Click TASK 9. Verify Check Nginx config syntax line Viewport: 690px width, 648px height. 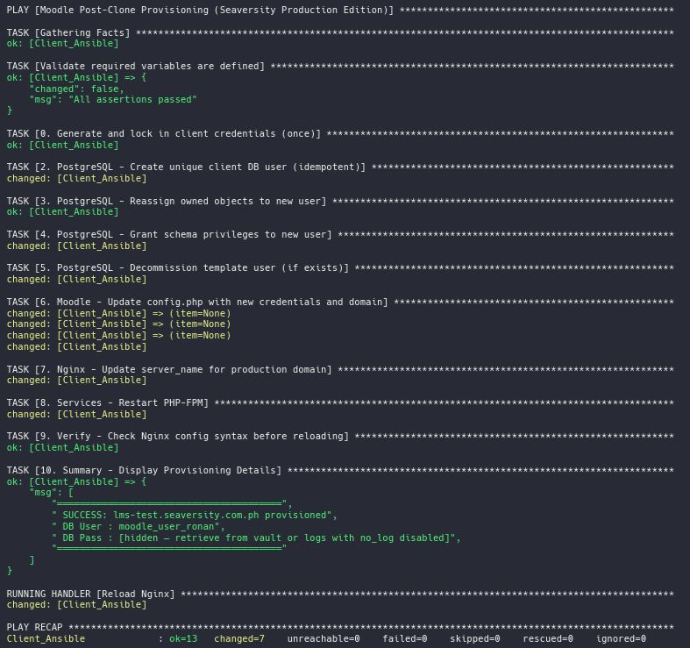(339, 436)
